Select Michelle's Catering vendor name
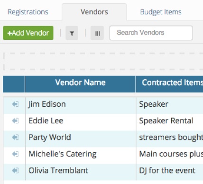203x184 pixels. pyautogui.click(x=63, y=154)
